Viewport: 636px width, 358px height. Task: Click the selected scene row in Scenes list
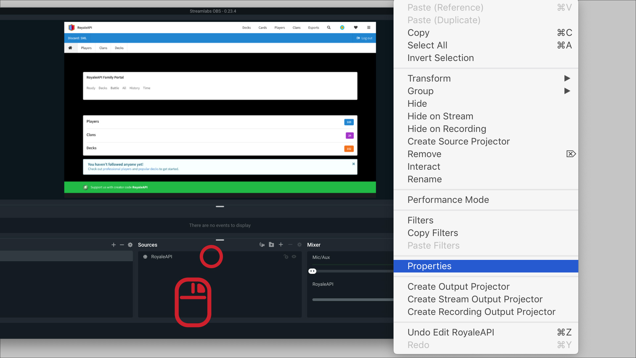tap(66, 256)
